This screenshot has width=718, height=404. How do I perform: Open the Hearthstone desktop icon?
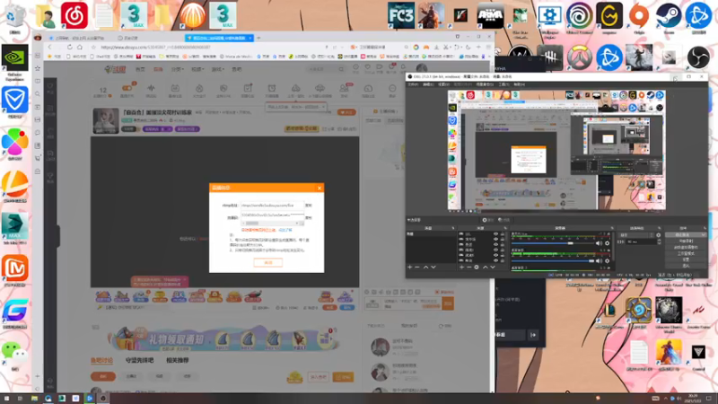639,311
